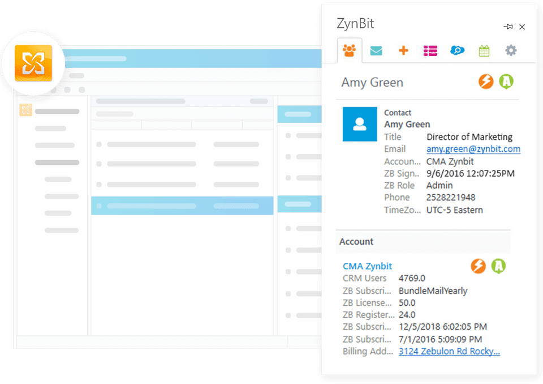This screenshot has width=543, height=384.
Task: Select the 7/1/2016 5:09:09 PM date value
Action: point(440,339)
